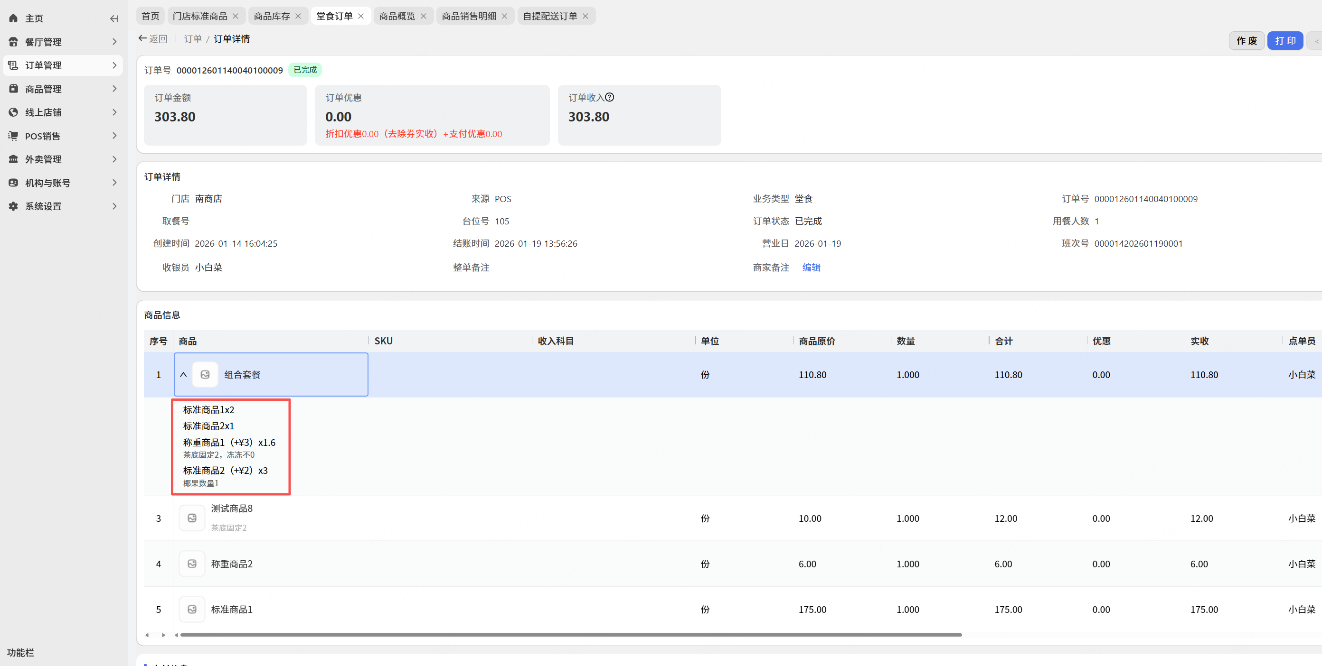
Task: Click the 打印 button
Action: click(1284, 40)
